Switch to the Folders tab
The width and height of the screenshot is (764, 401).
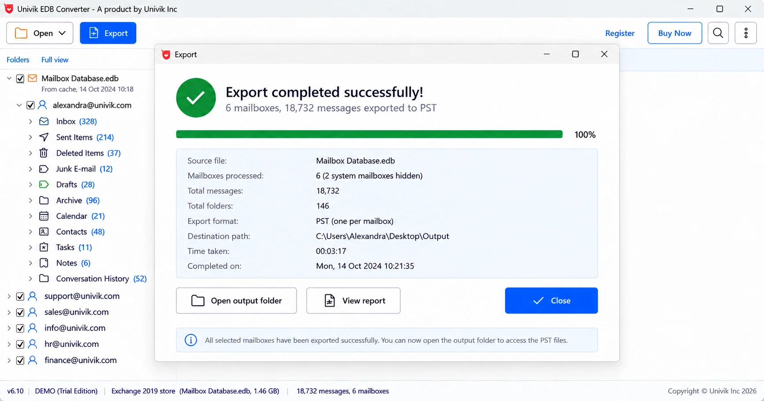(x=18, y=60)
